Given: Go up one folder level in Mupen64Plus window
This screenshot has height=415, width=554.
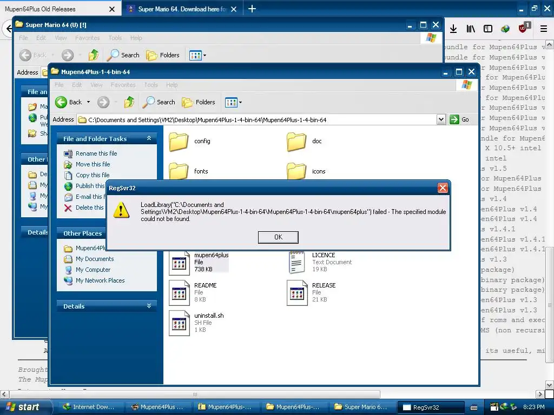Looking at the screenshot, I should [129, 102].
